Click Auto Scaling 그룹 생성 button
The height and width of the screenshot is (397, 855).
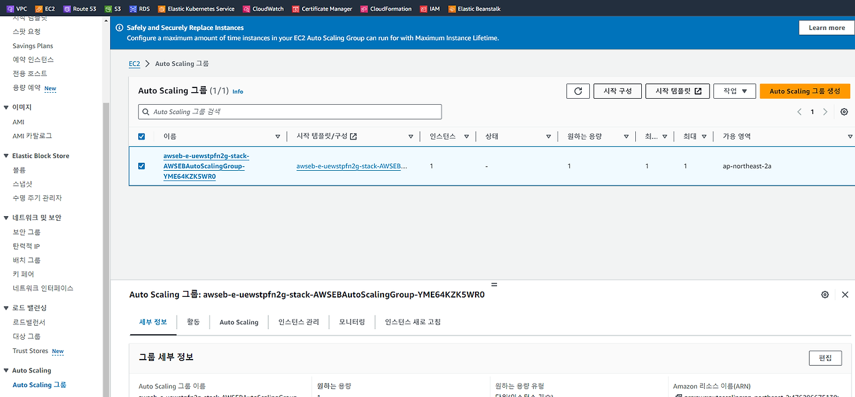tap(804, 91)
